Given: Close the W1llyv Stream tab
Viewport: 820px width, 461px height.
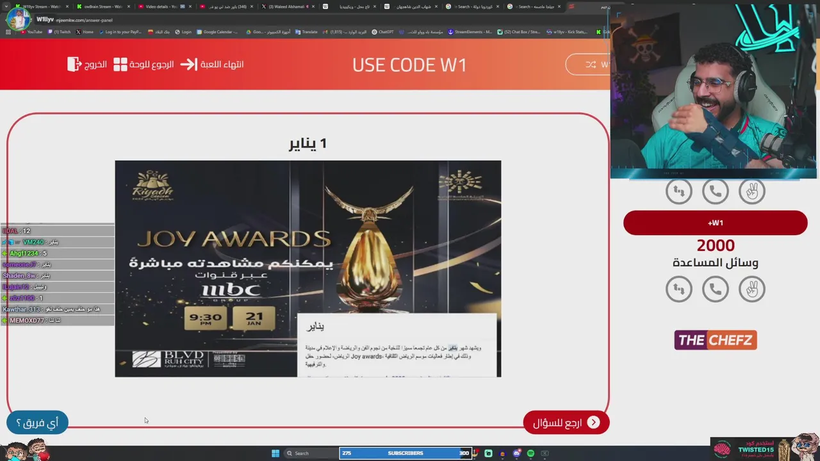Looking at the screenshot, I should [x=67, y=6].
